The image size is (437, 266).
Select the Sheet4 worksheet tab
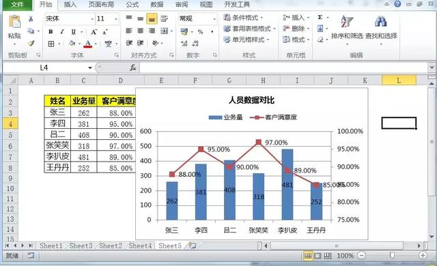[x=140, y=246]
